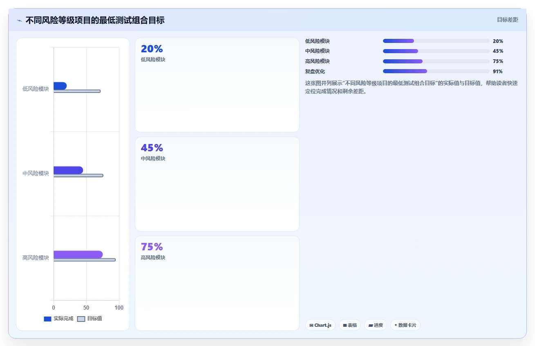Click the x-axis tick label 50
Viewport: 535px width, 346px height.
(86, 308)
